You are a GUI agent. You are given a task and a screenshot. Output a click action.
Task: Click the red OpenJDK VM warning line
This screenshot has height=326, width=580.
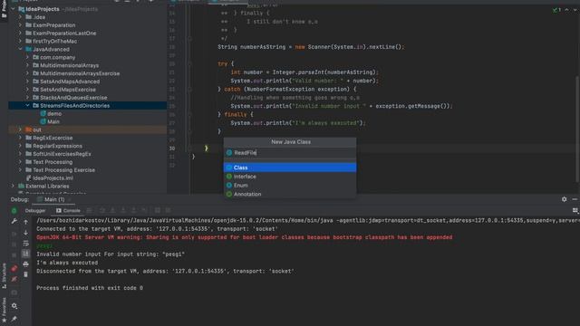[244, 237]
